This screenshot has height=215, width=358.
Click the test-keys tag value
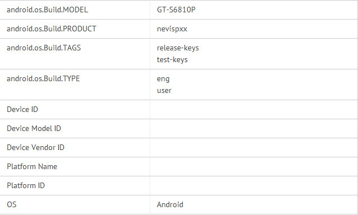(x=172, y=60)
